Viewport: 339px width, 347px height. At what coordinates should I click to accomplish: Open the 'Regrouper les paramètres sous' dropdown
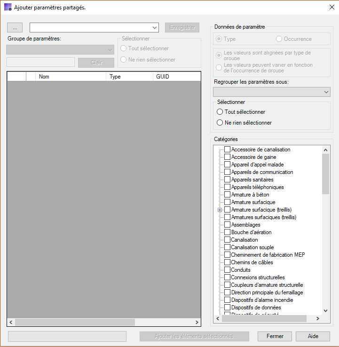point(272,92)
